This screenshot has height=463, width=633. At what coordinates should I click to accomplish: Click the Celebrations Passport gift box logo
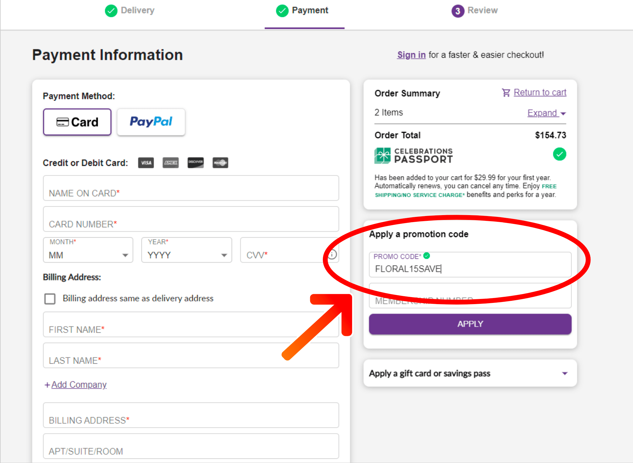(x=382, y=156)
